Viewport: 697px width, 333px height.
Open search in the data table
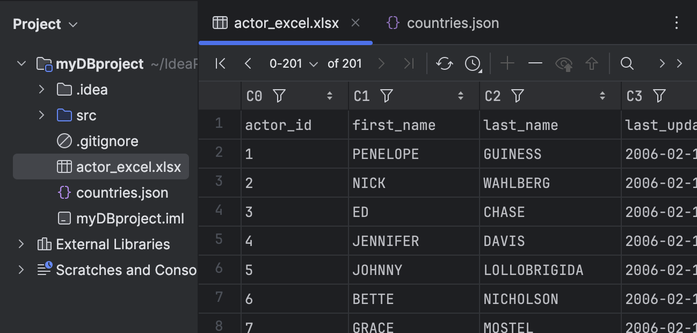coord(627,63)
